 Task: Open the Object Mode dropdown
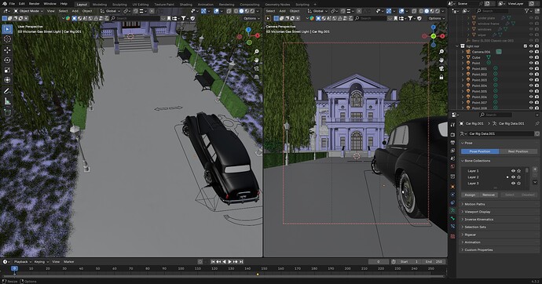click(29, 11)
